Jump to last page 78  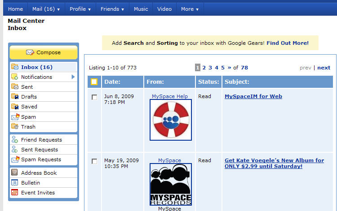coord(244,68)
